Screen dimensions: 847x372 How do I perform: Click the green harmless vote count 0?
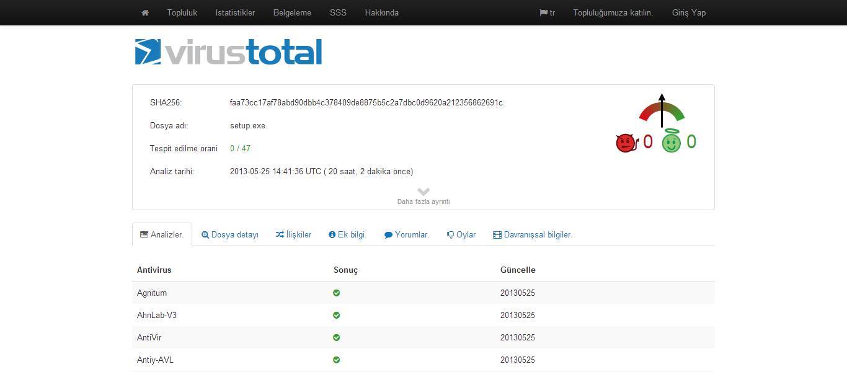[691, 142]
